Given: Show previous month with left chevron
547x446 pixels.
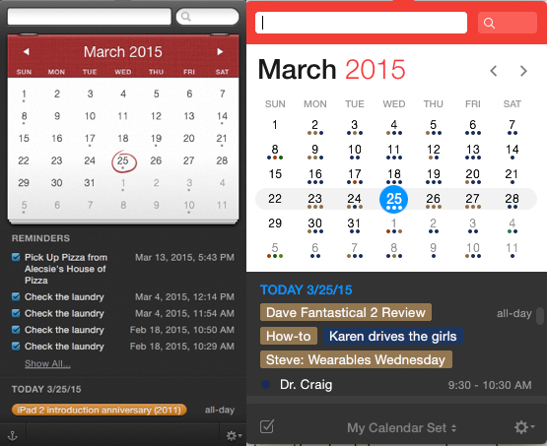Looking at the screenshot, I should (493, 71).
